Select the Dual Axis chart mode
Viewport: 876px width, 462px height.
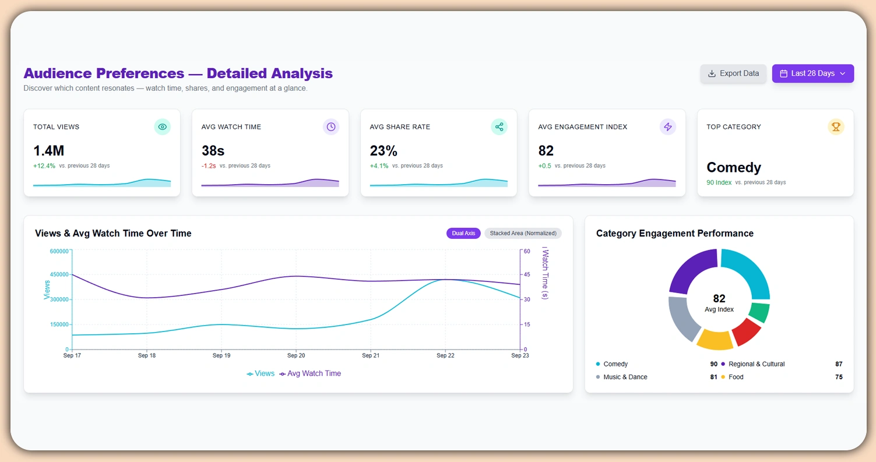[x=463, y=233]
